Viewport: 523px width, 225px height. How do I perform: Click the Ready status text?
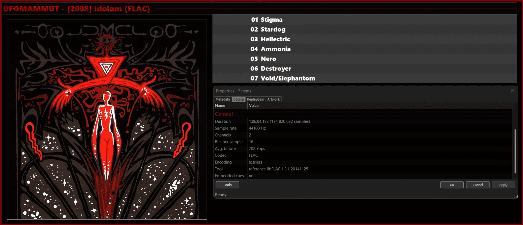221,195
